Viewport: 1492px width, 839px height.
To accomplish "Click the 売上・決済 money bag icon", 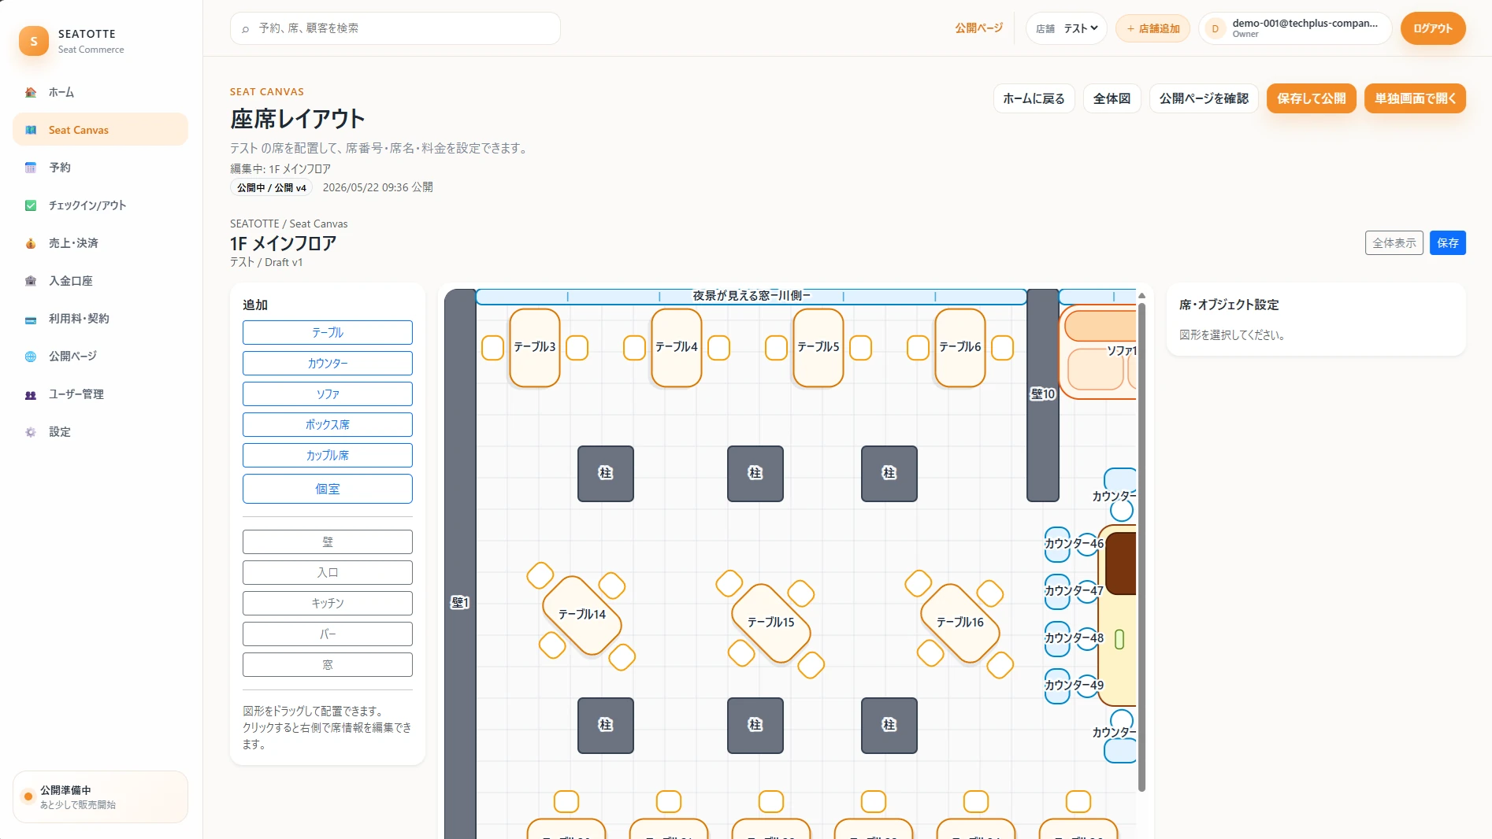I will point(31,243).
